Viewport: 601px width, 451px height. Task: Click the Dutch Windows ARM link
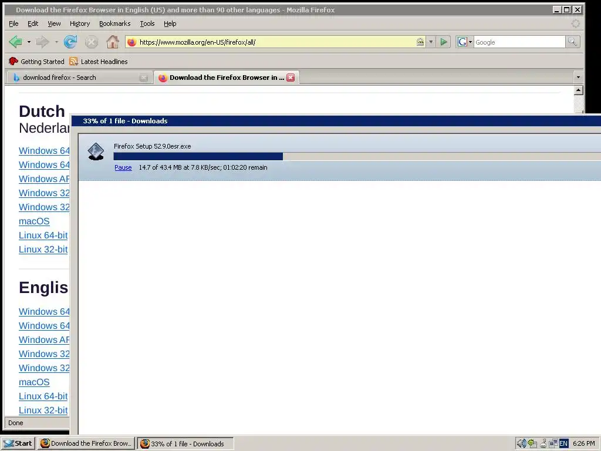(x=44, y=179)
